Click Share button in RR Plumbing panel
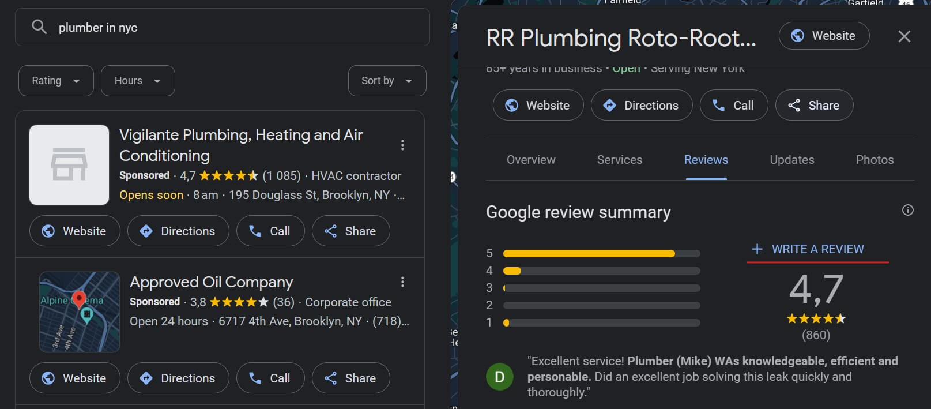This screenshot has width=931, height=409. [x=814, y=105]
